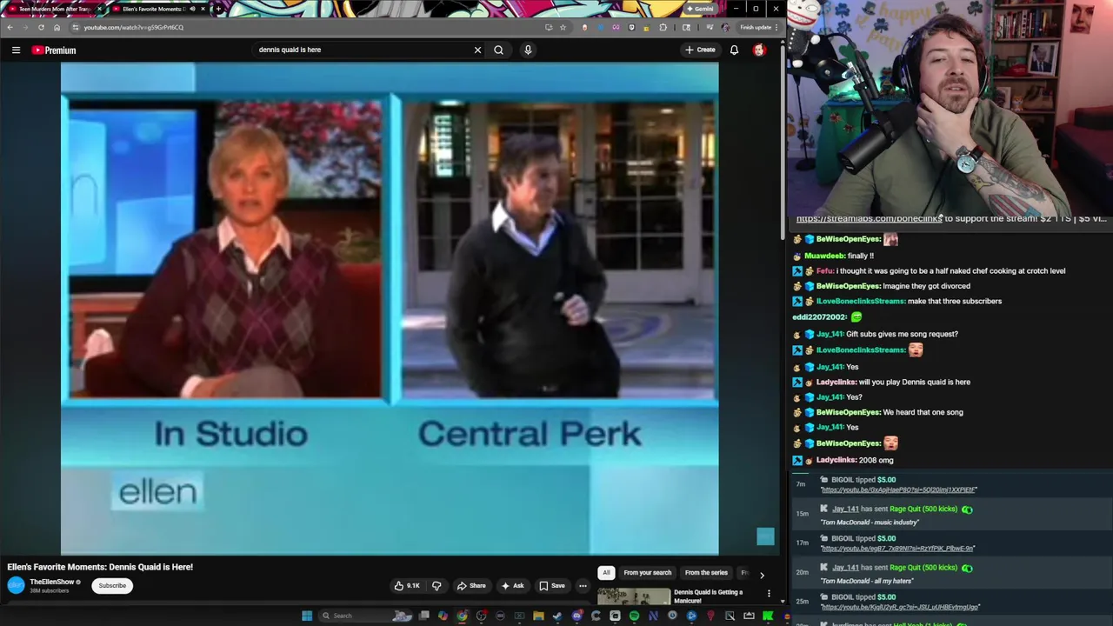This screenshot has width=1113, height=626.
Task: Reload the YouTube page
Action: tap(41, 27)
